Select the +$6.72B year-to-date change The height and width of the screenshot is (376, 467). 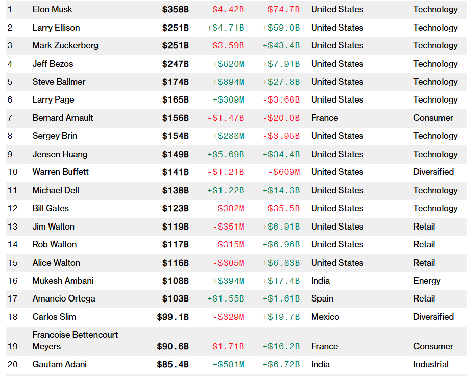281,365
